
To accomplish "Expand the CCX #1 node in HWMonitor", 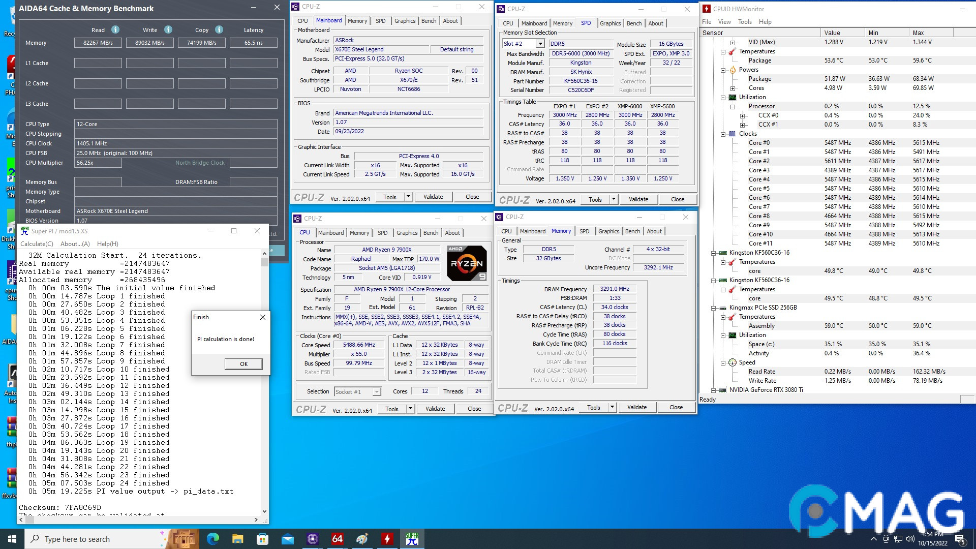I will (x=742, y=125).
